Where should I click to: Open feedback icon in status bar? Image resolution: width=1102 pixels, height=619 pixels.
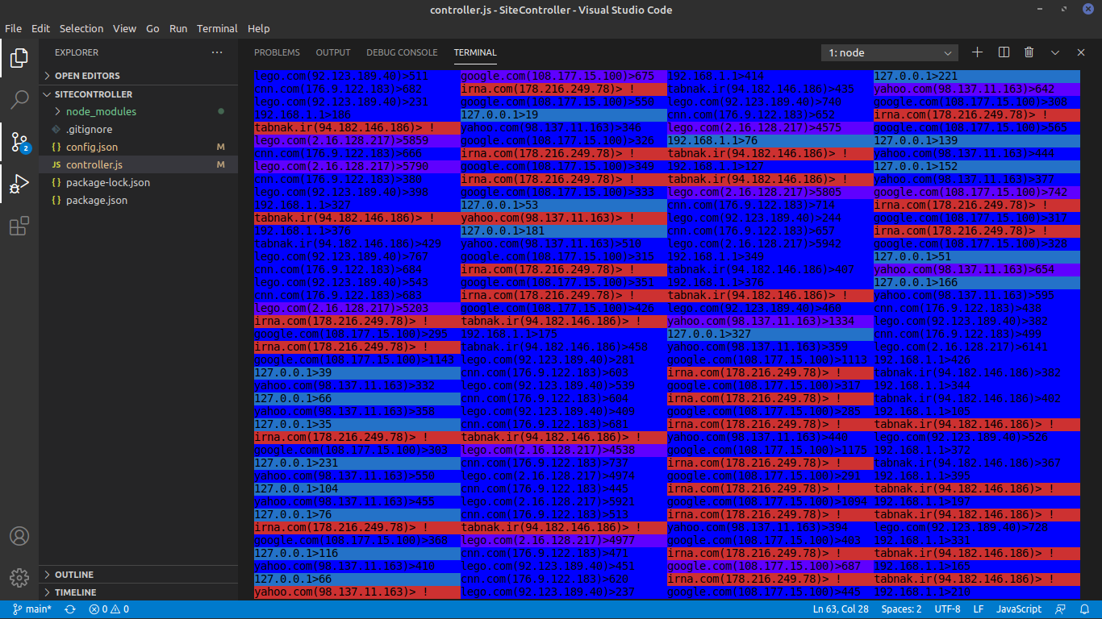coord(1061,609)
